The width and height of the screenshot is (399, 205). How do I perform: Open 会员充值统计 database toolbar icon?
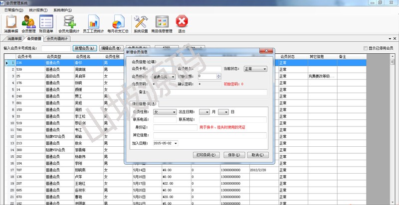coord(69,24)
